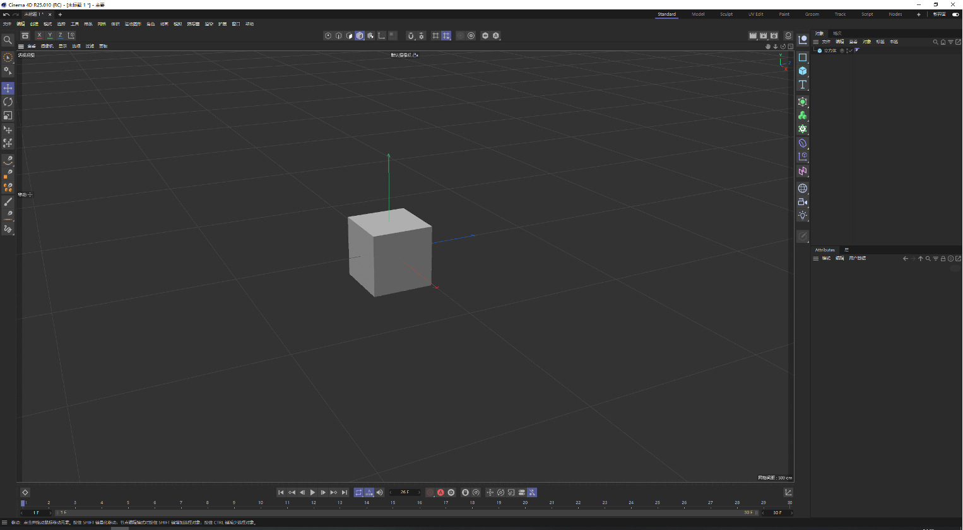Image resolution: width=963 pixels, height=530 pixels.
Task: Select the Rotate tool in left toolbar
Action: [8, 102]
